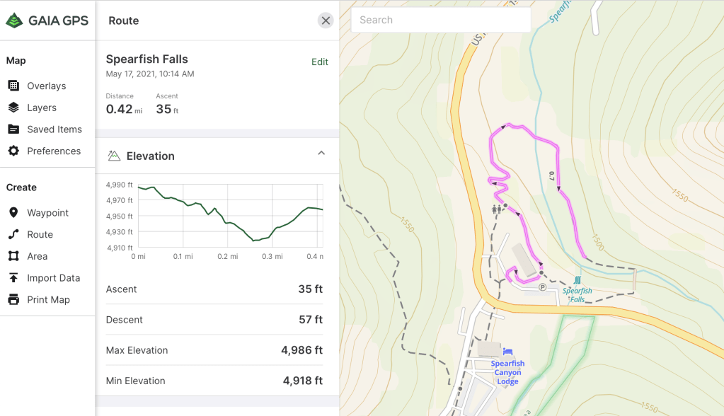Click the parking symbol on the map
This screenshot has width=724, height=416.
tap(543, 287)
